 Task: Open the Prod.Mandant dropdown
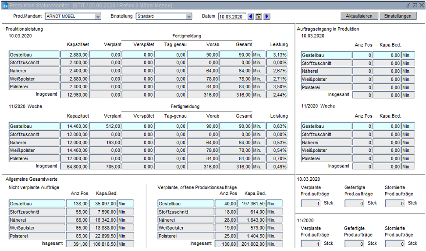(x=98, y=17)
